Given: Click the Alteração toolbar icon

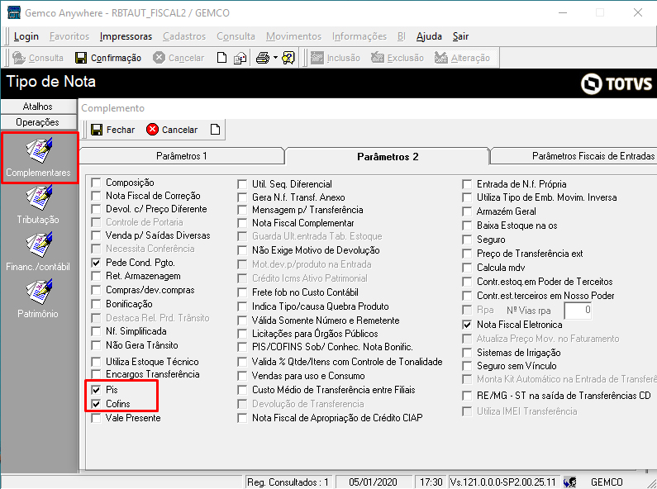Looking at the screenshot, I should pyautogui.click(x=441, y=58).
